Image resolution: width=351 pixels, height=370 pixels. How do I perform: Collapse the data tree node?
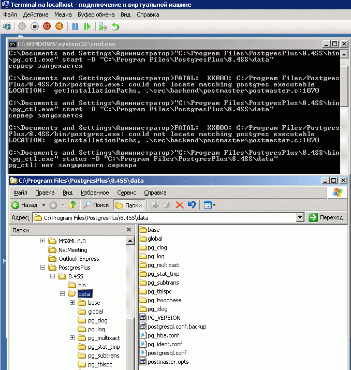[62, 294]
